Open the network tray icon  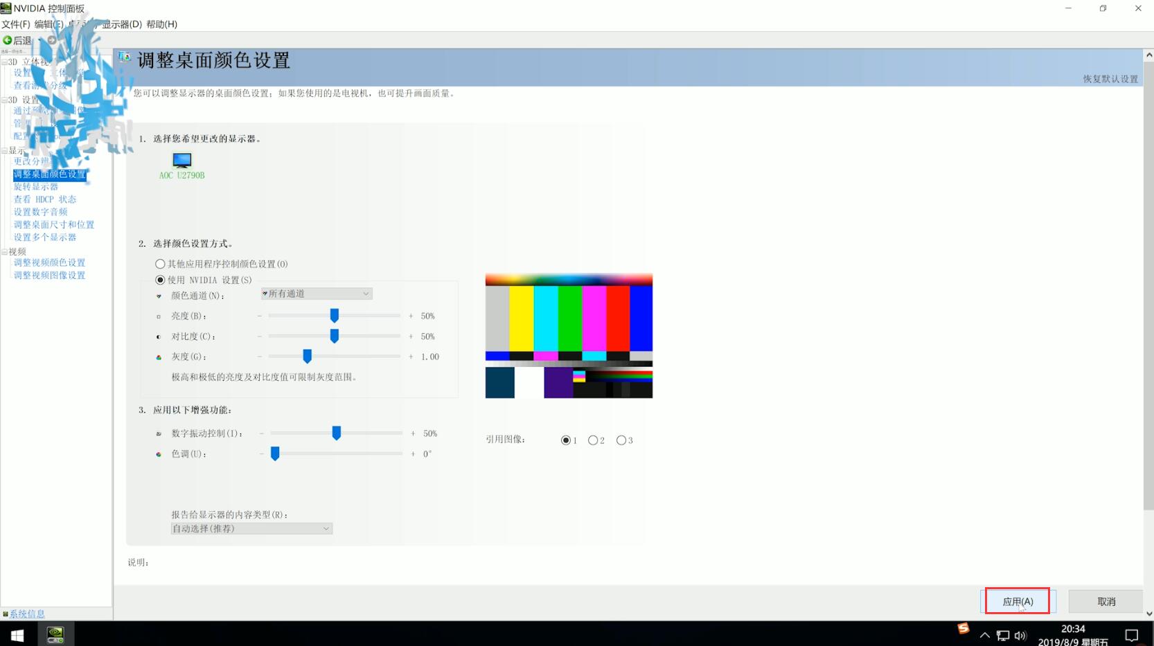click(1002, 636)
